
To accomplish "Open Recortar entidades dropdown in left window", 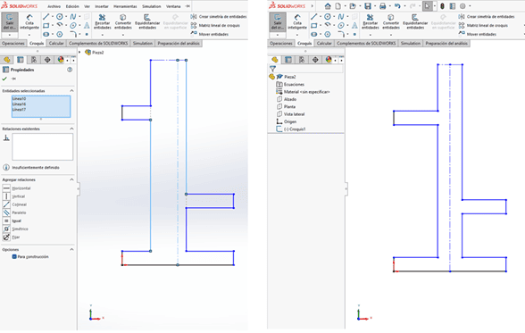I will tap(102, 35).
